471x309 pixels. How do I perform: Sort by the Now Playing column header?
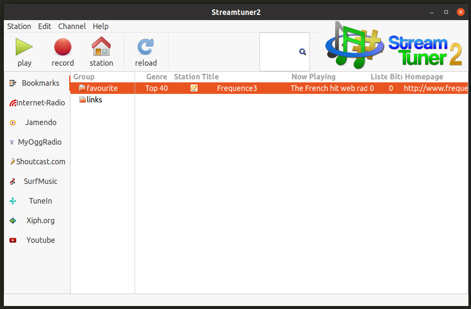(328, 77)
